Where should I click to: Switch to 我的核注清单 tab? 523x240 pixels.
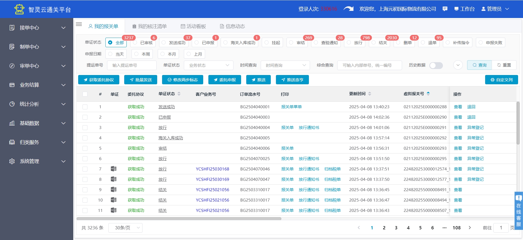point(150,26)
